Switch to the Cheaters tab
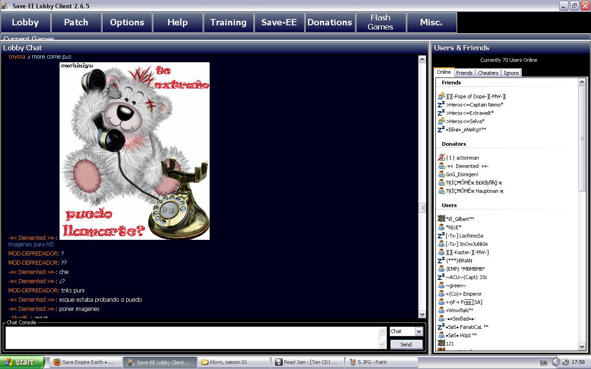Viewport: 591px width, 369px height. coord(488,73)
